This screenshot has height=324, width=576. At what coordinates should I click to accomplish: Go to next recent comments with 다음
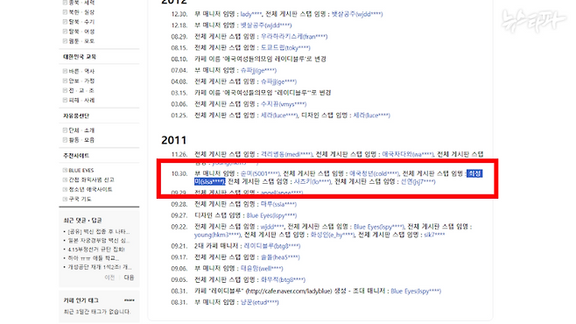tap(129, 278)
